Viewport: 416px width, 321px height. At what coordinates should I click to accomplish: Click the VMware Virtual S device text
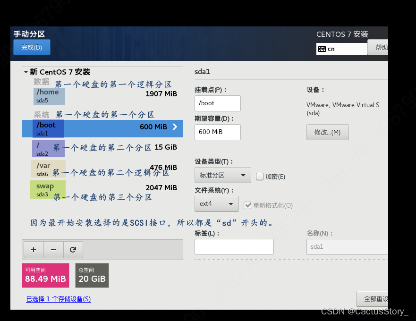pos(343,109)
